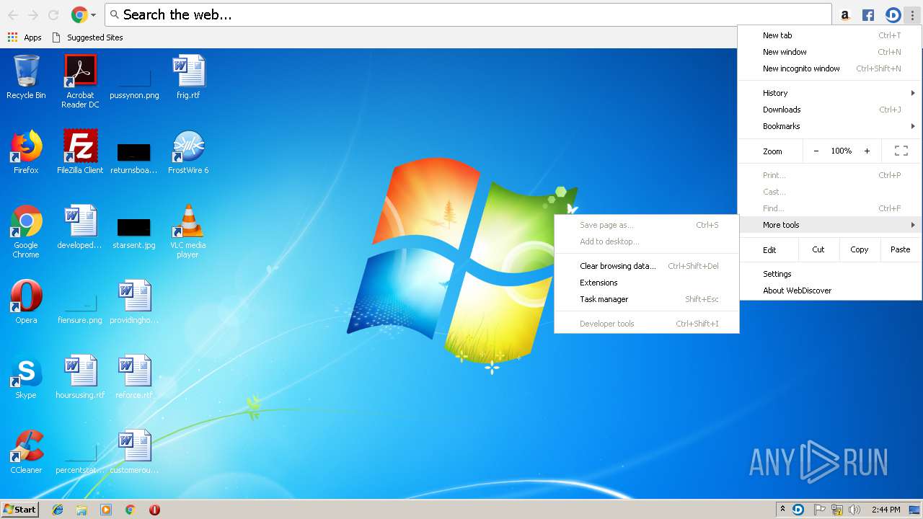Increase zoom with the plus button
This screenshot has height=519, width=923.
867,151
